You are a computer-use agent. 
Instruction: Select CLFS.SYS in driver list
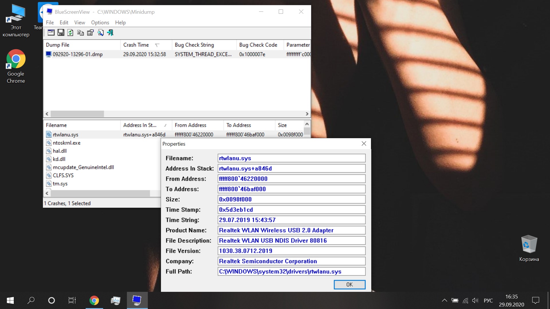[63, 175]
